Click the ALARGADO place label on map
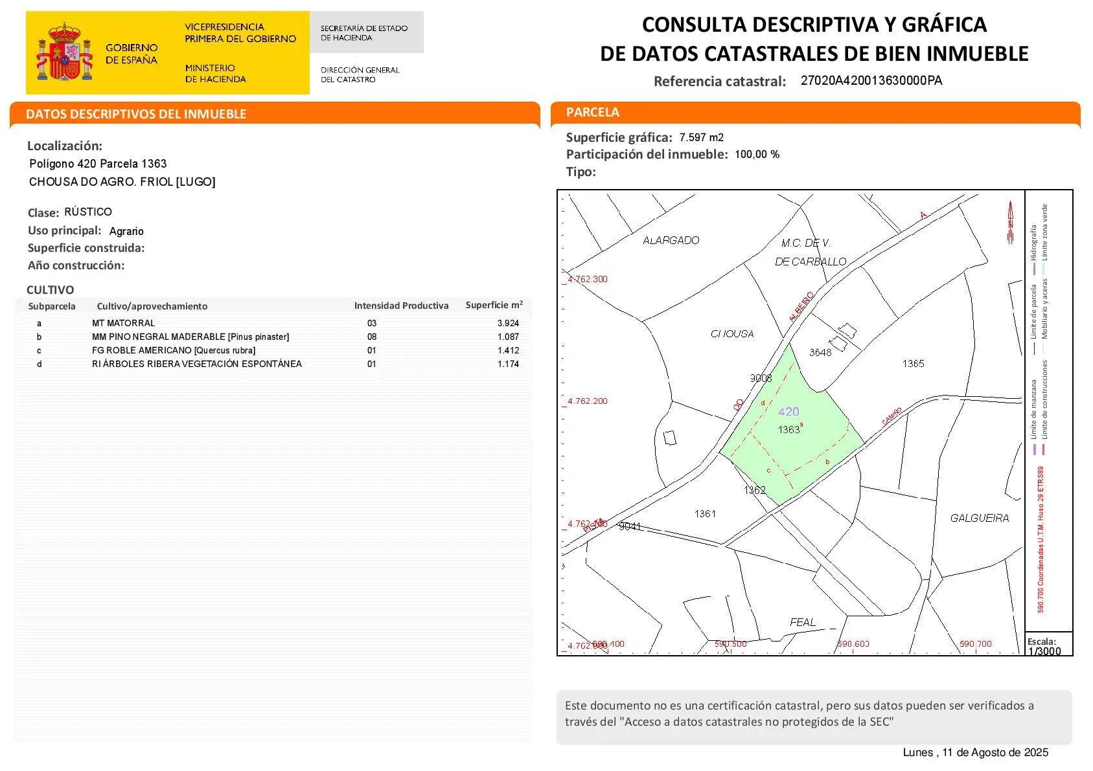The width and height of the screenshot is (1093, 771). 671,240
